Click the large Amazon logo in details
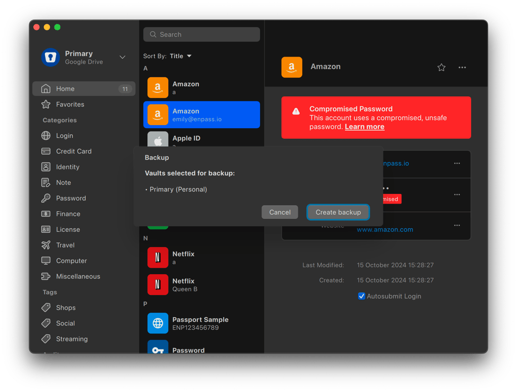The width and height of the screenshot is (517, 392). click(x=291, y=67)
